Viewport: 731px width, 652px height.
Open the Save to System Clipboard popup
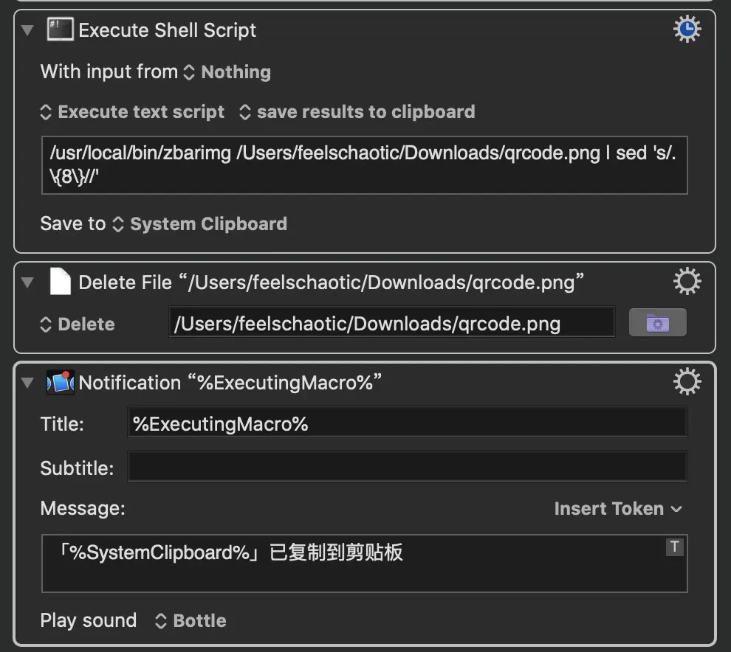pyautogui.click(x=200, y=224)
